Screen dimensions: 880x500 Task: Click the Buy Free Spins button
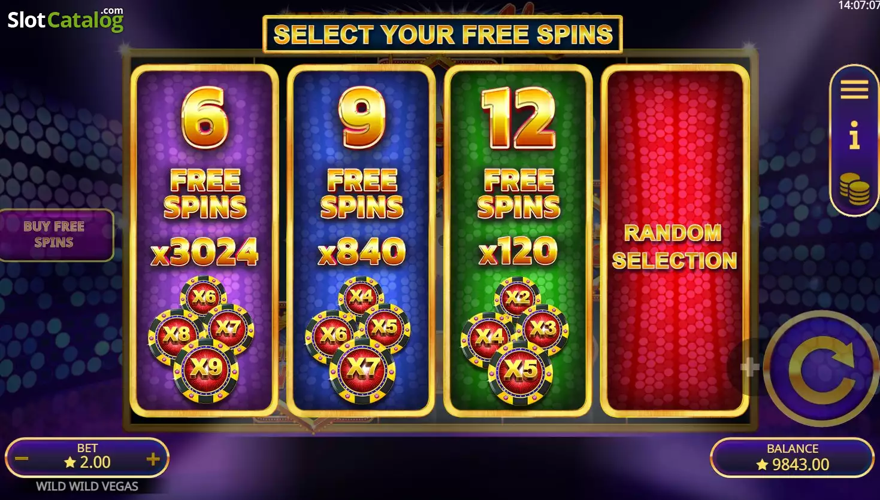pyautogui.click(x=55, y=234)
